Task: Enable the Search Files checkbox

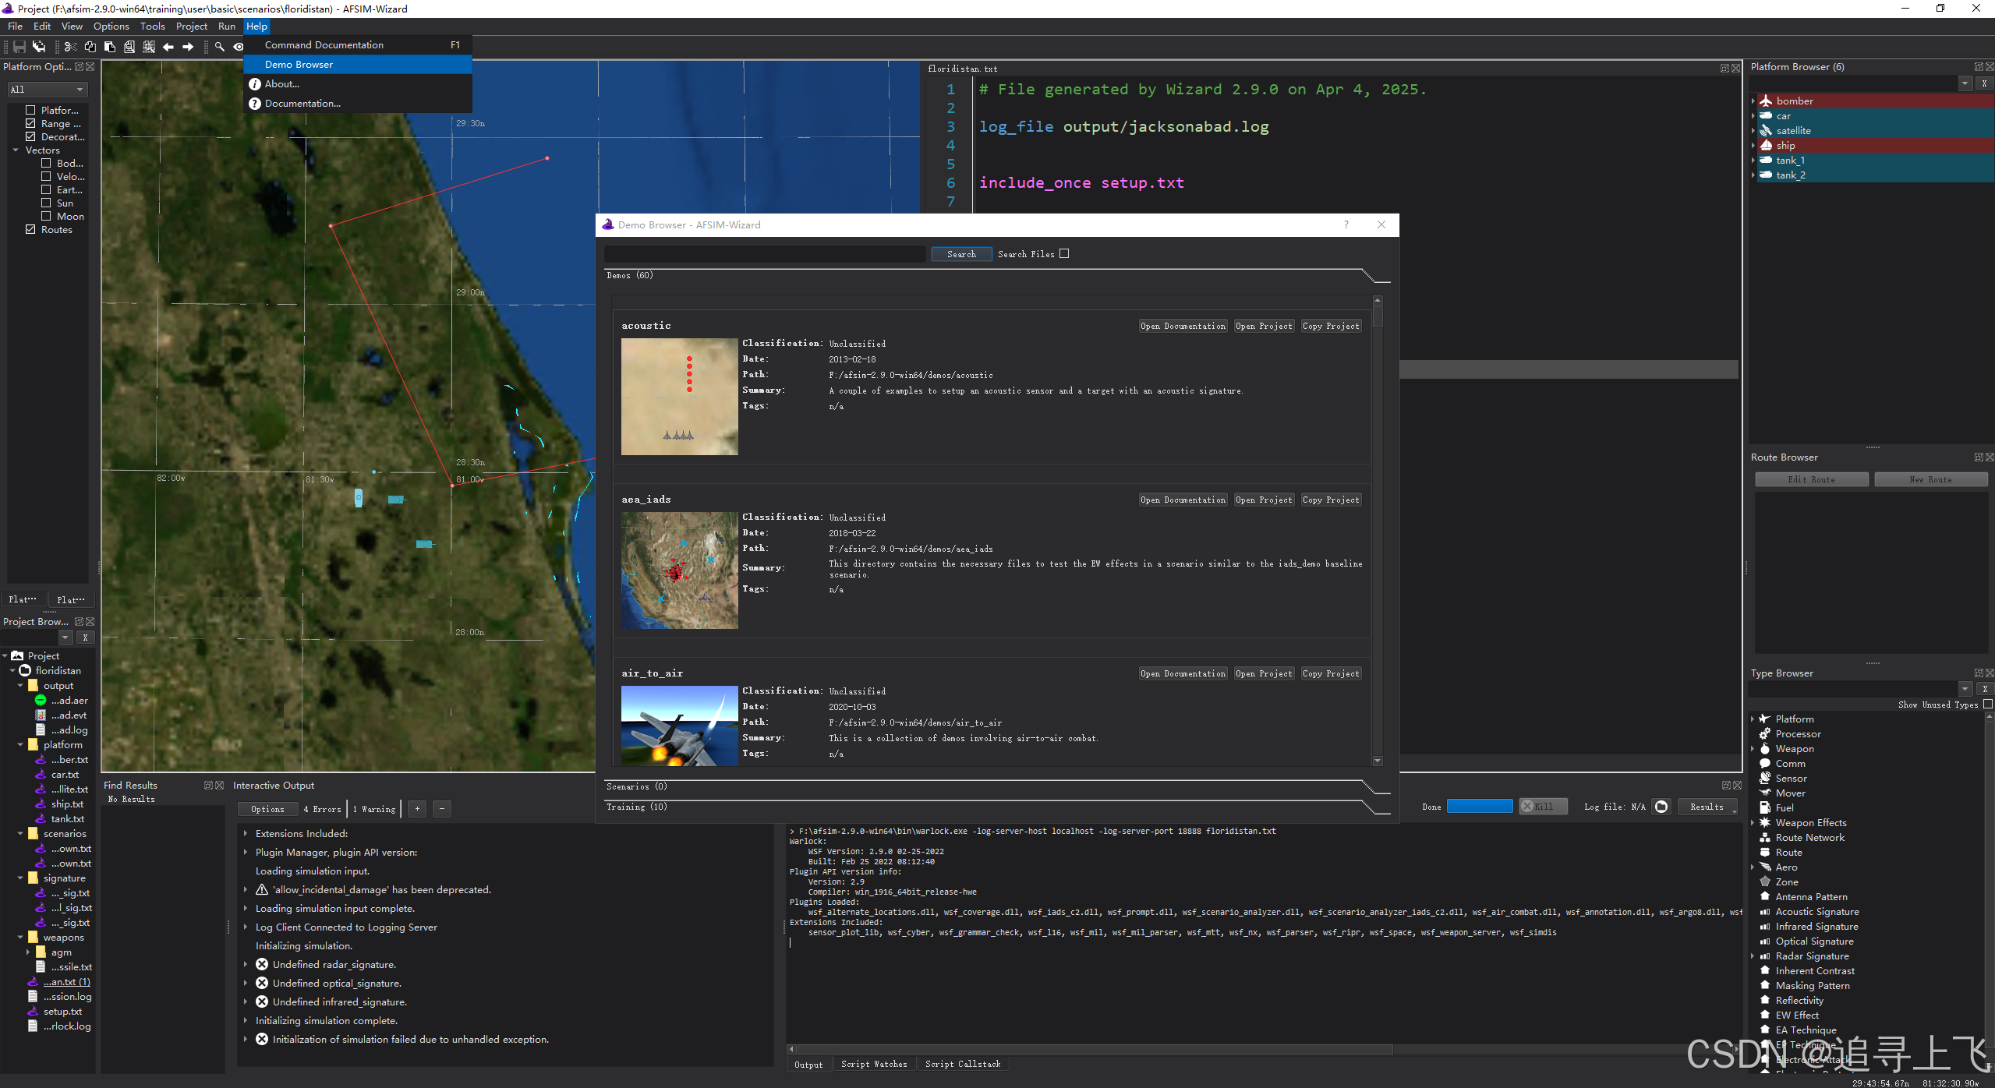Action: pos(1064,253)
